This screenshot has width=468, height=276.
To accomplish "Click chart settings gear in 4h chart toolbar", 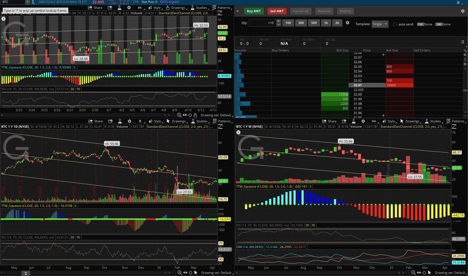I will pos(129,7).
